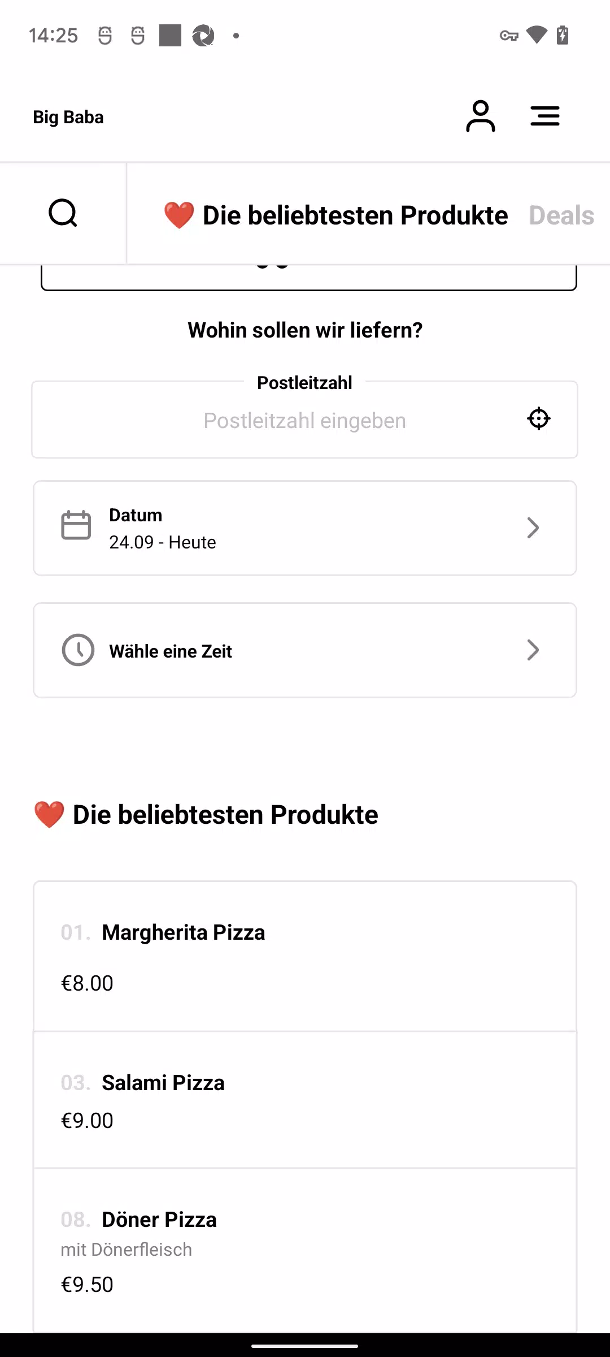The height and width of the screenshot is (1357, 610).
Task: Tap the search magnifier icon
Action: click(63, 213)
